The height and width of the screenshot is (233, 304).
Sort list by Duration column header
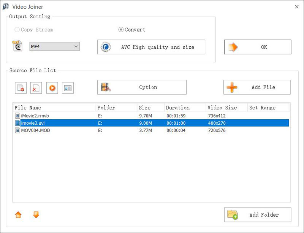[185, 108]
